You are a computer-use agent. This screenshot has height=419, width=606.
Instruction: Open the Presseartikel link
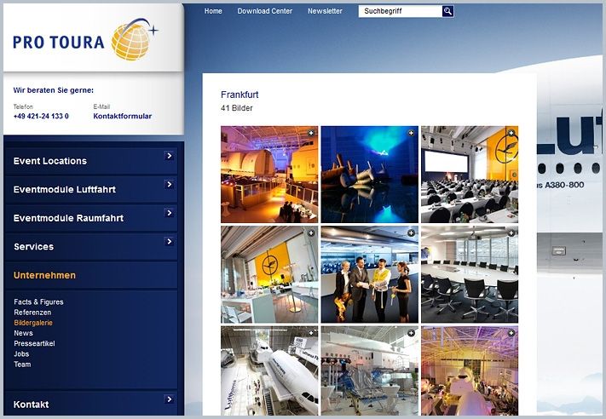click(34, 343)
